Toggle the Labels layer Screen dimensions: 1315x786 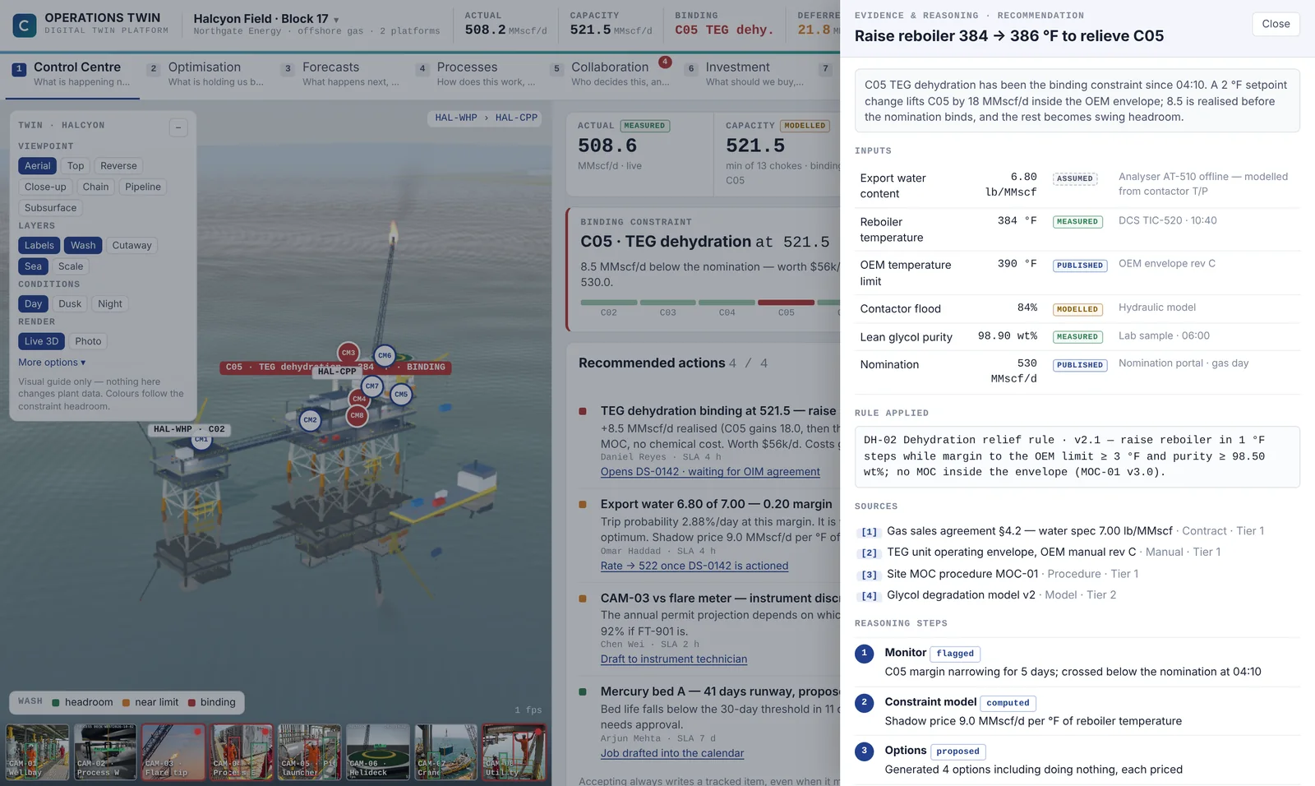point(39,245)
